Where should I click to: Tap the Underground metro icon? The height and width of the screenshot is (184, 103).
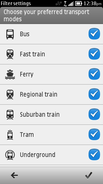[10, 155]
